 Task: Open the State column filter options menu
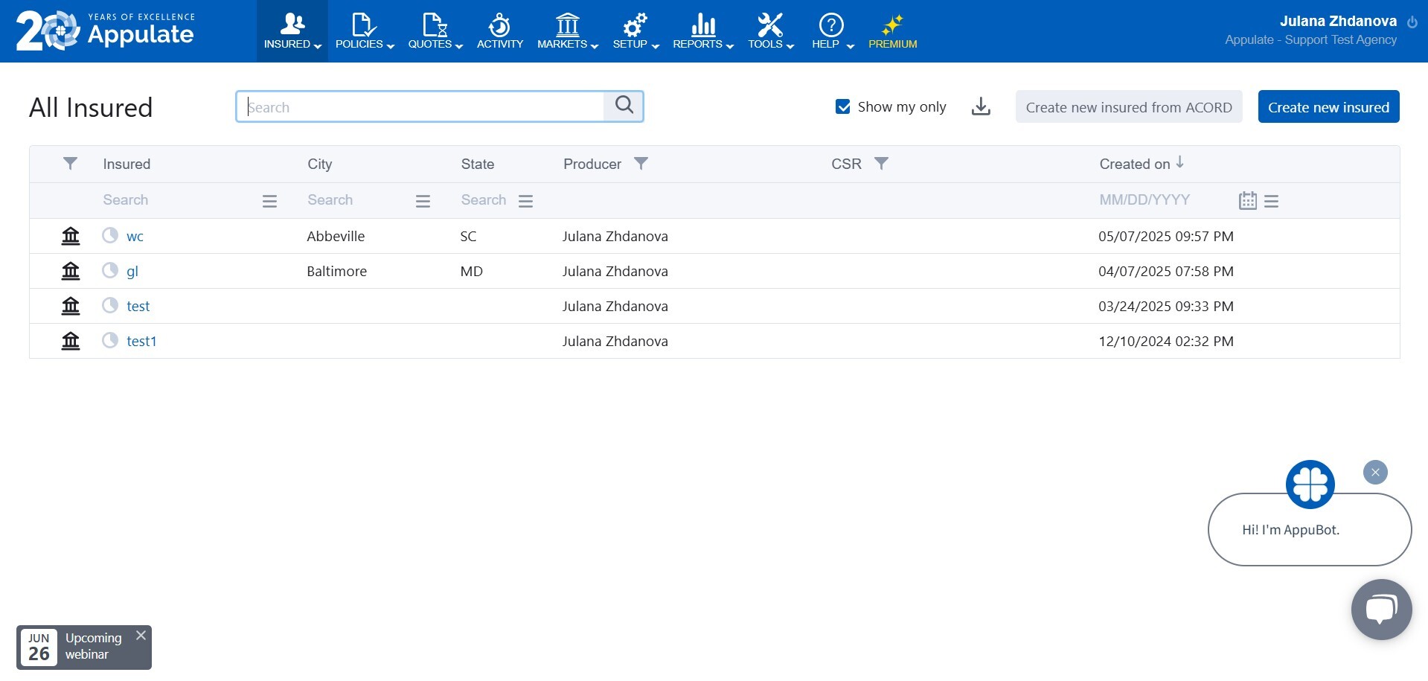[525, 201]
